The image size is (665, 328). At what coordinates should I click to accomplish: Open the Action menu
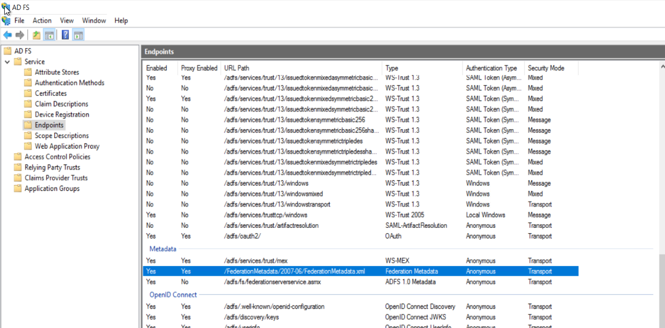click(42, 21)
